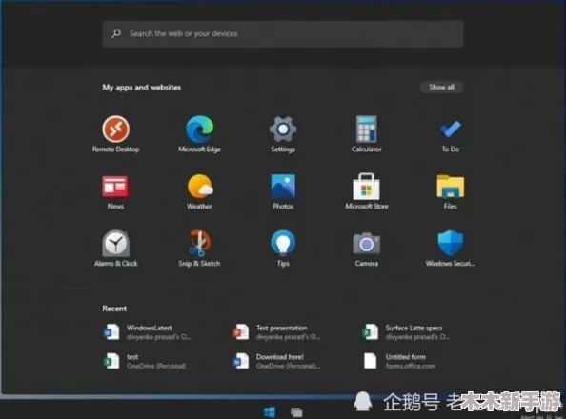Screen dimensions: 566x419
Task: Click the search magnifier icon
Action: (x=116, y=33)
